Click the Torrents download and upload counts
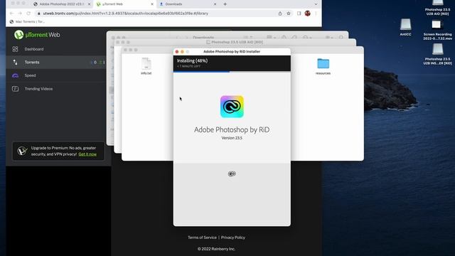This screenshot has width=455, height=256. coord(99,62)
